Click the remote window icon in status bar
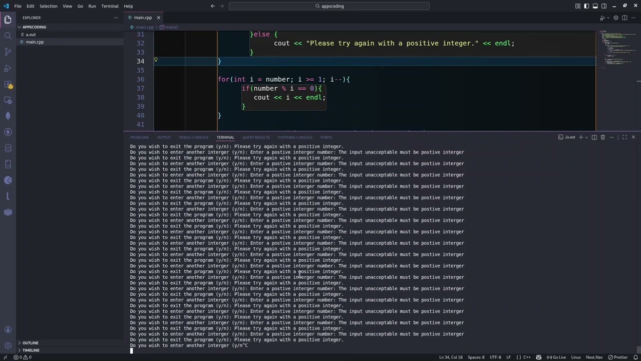The height and width of the screenshot is (361, 641). click(5, 357)
